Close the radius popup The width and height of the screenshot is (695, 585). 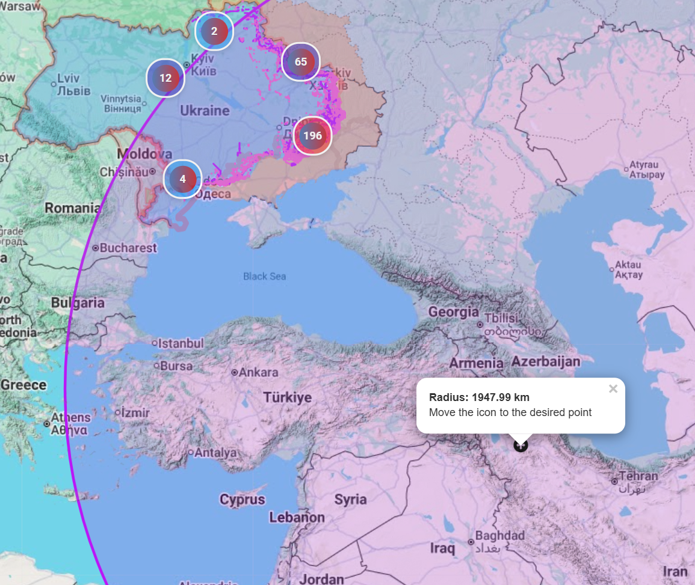coord(613,389)
